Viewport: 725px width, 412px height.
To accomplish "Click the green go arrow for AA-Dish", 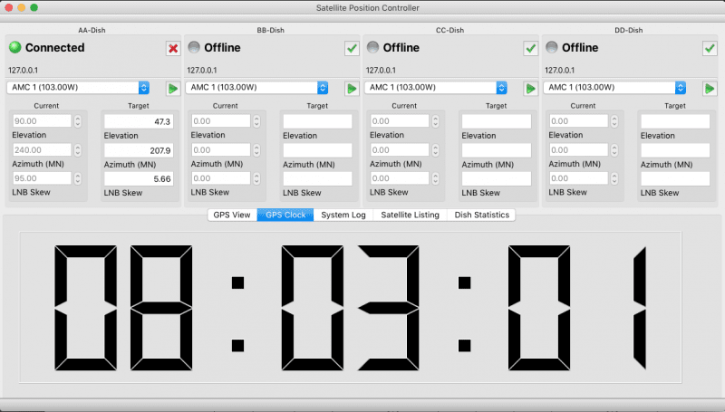I will [172, 88].
